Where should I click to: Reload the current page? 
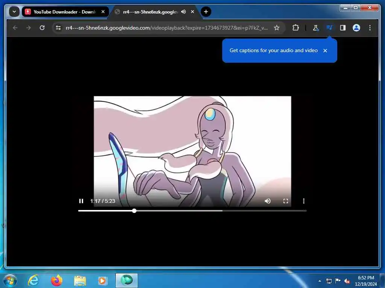[42, 28]
